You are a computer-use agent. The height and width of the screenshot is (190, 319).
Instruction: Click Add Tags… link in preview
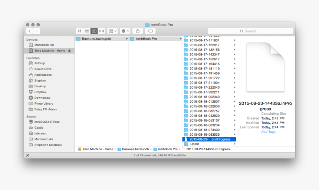coord(270,132)
